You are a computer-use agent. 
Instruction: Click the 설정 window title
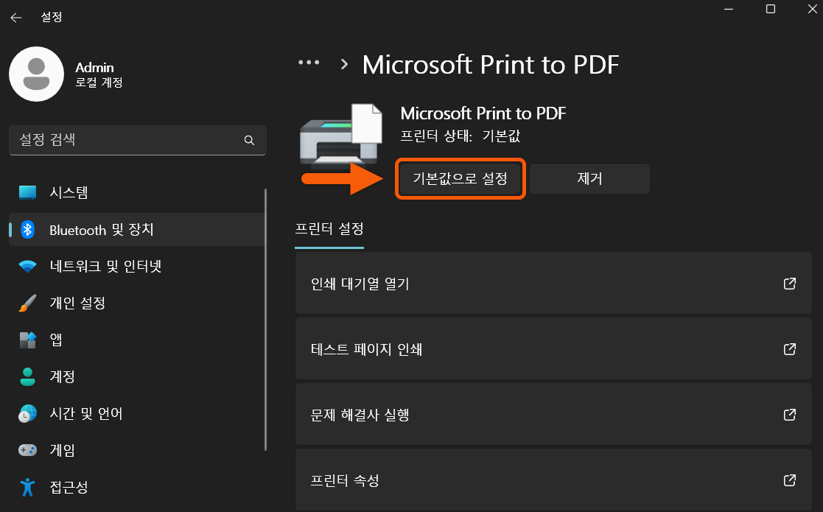[52, 17]
